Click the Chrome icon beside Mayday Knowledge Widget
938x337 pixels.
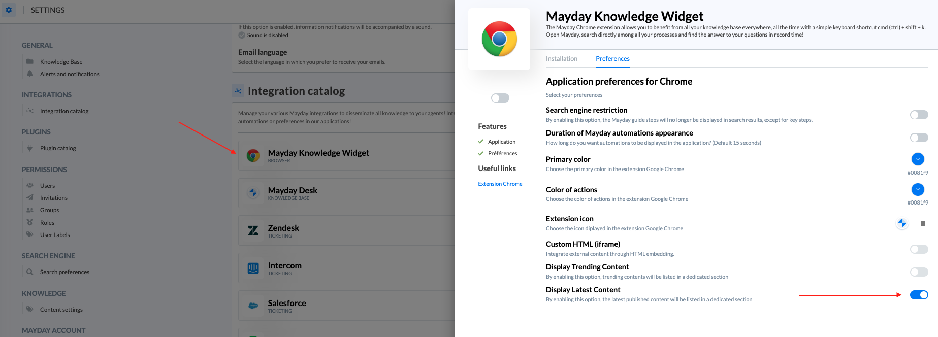253,155
